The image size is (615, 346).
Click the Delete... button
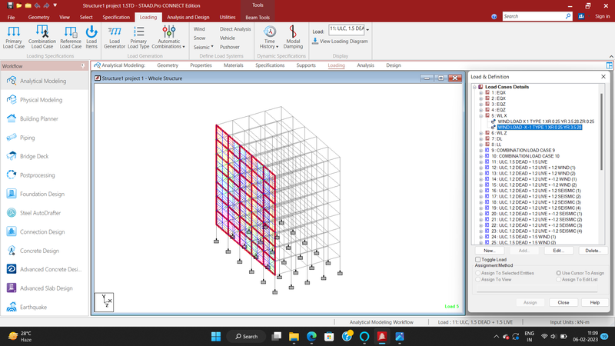(x=593, y=251)
